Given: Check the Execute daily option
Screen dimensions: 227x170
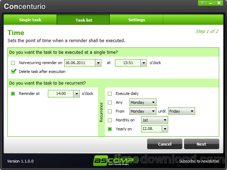Looking at the screenshot, I should click(110, 93).
